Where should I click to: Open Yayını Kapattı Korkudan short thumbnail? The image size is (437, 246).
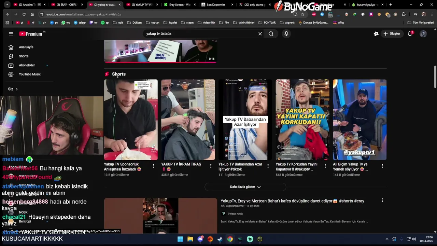click(302, 120)
